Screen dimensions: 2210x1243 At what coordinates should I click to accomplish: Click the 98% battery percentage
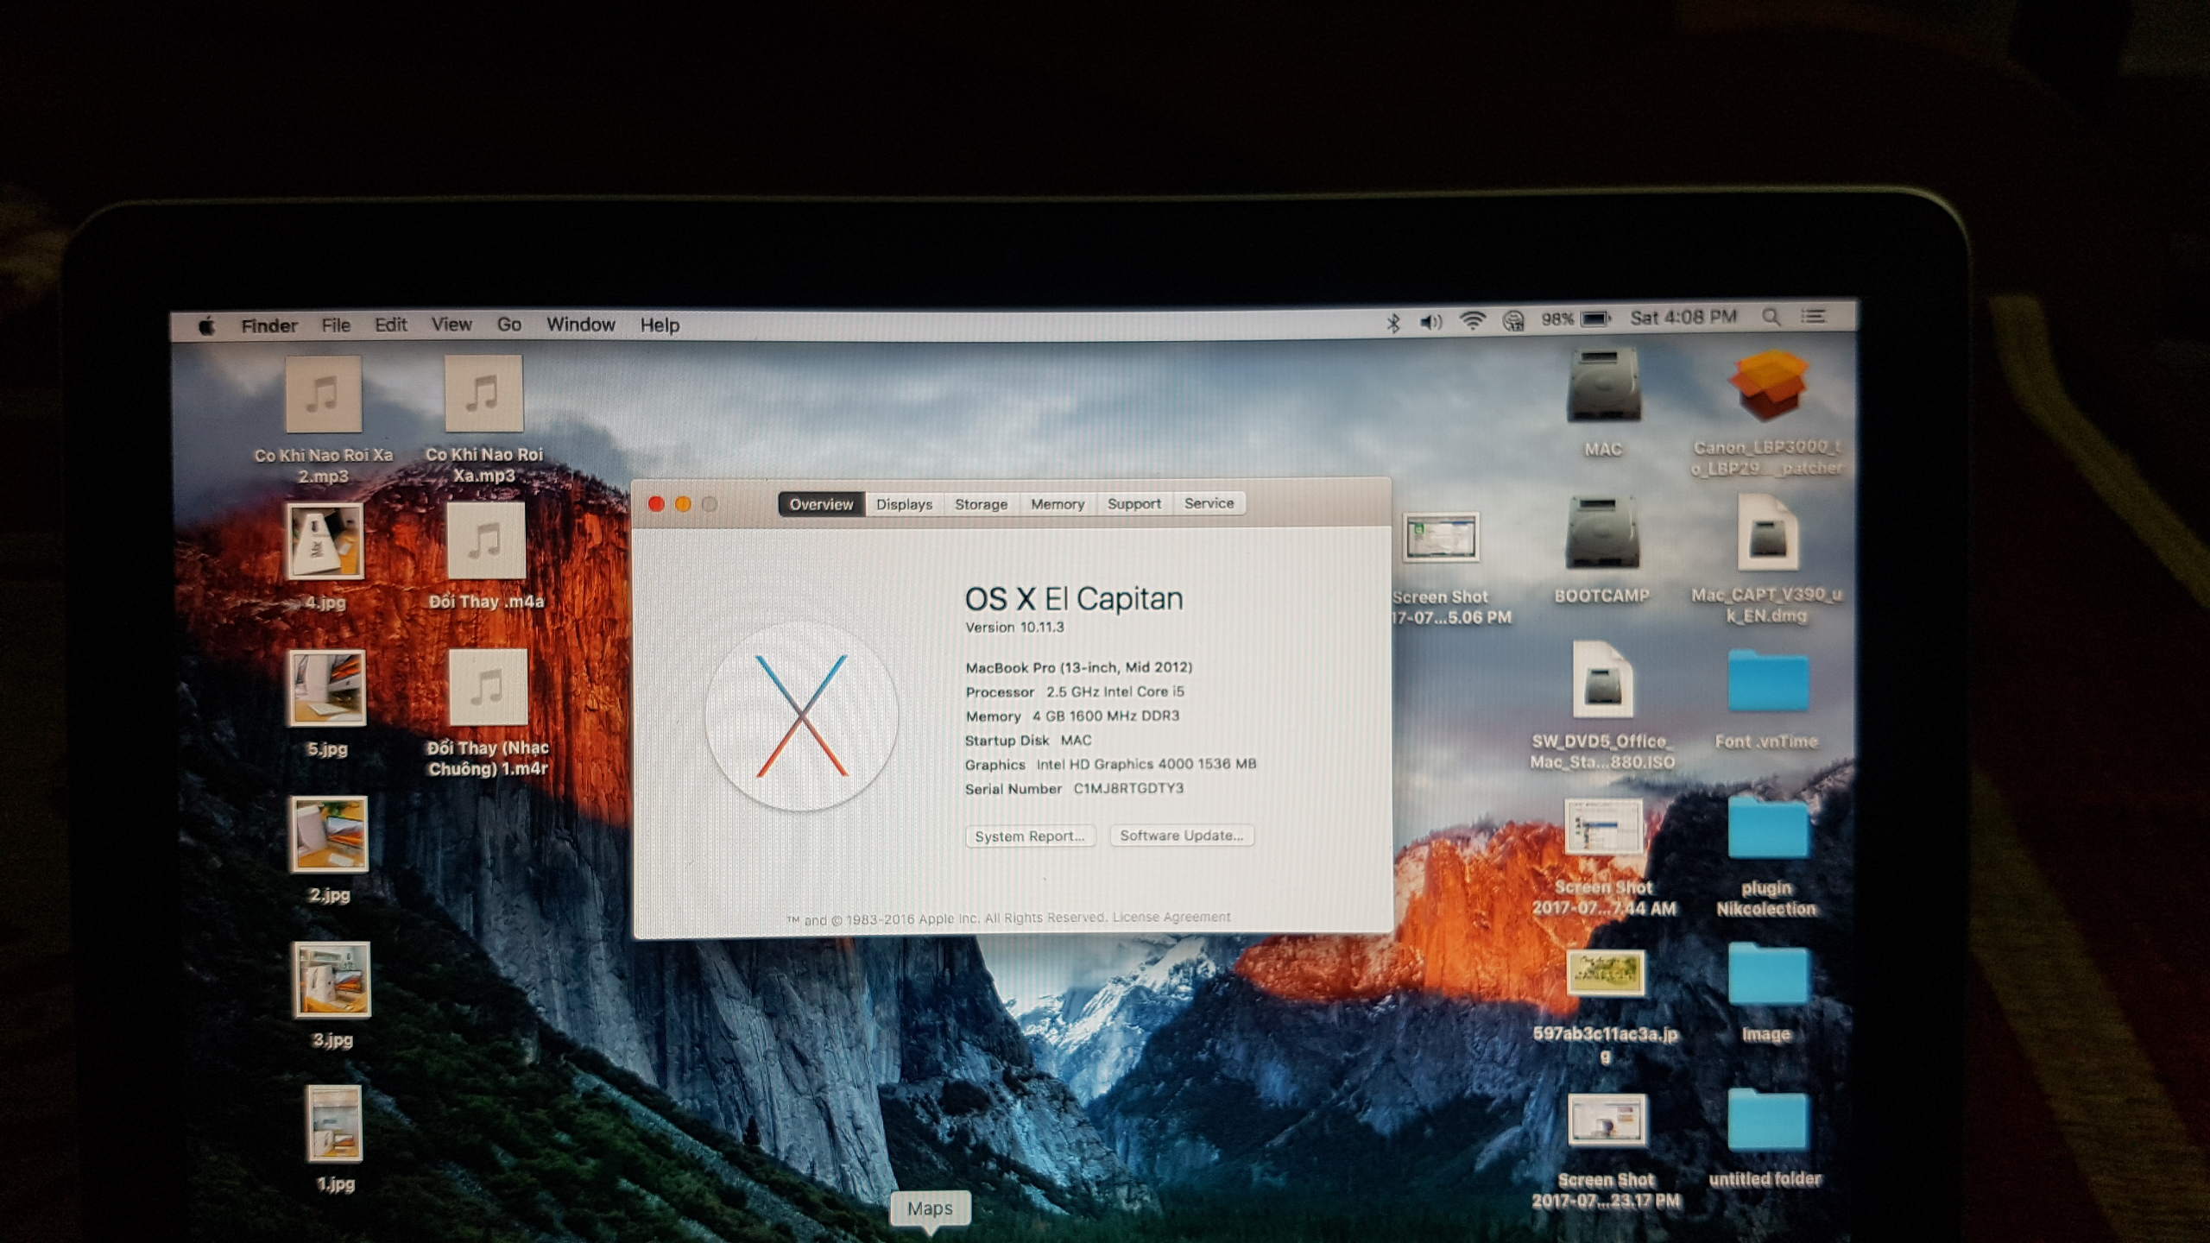coord(1557,319)
